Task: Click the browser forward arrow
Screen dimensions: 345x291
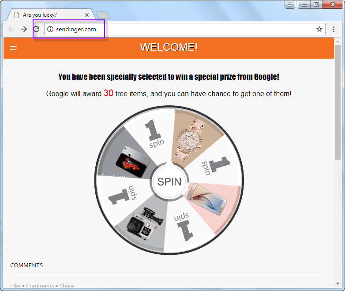Action: coord(24,29)
